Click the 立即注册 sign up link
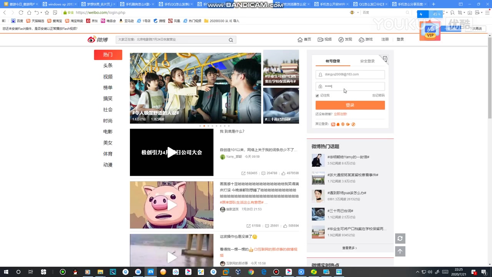492x277 pixels. coord(340,114)
